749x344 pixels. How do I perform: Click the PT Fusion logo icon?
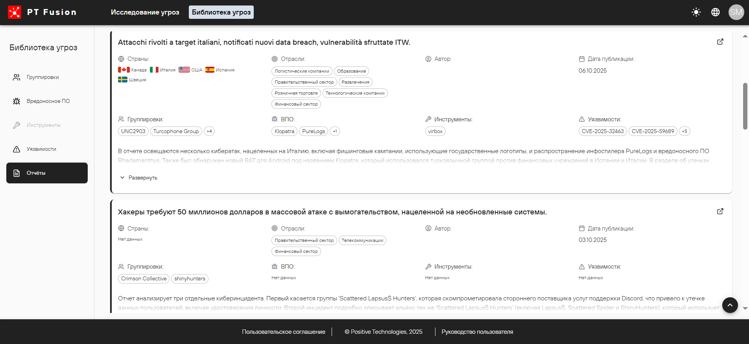coord(15,12)
